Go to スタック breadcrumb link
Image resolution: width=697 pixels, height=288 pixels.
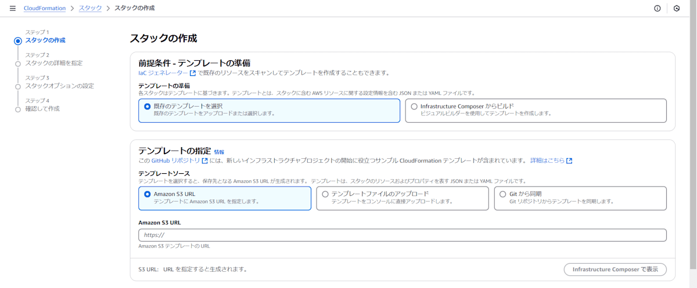(90, 8)
